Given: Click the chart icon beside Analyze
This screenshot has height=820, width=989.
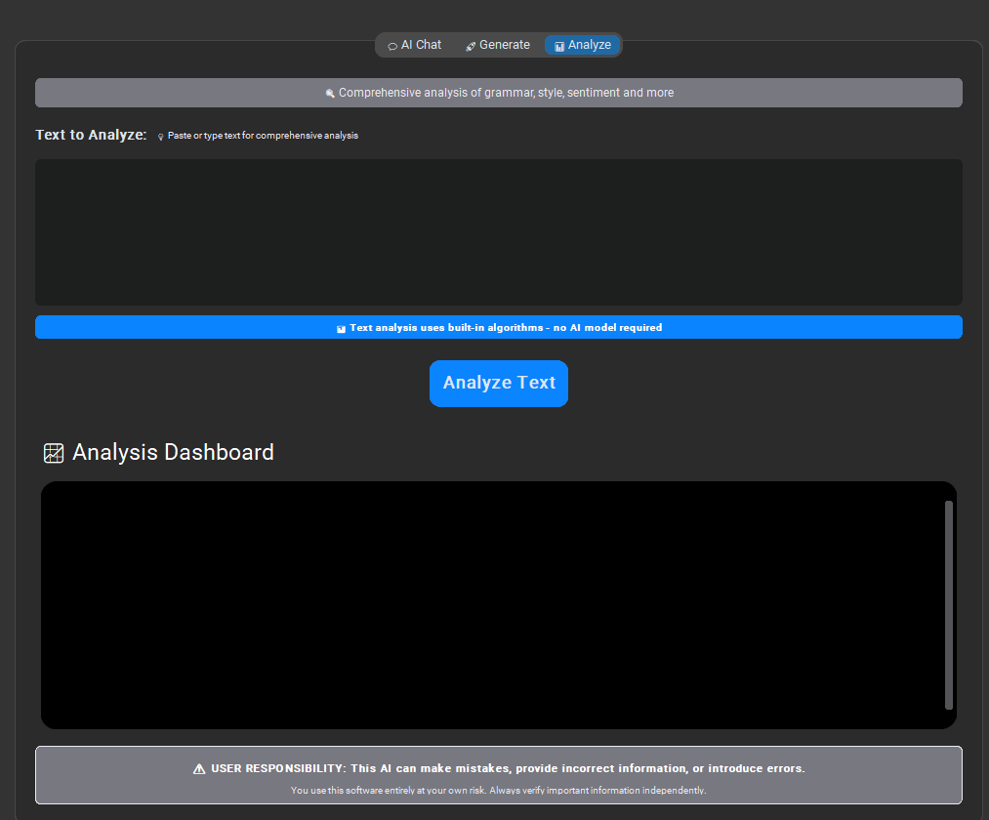Looking at the screenshot, I should click(559, 46).
